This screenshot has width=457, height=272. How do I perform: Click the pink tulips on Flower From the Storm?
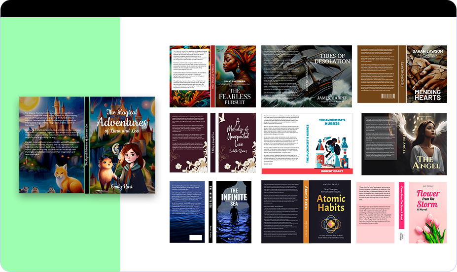428,230
